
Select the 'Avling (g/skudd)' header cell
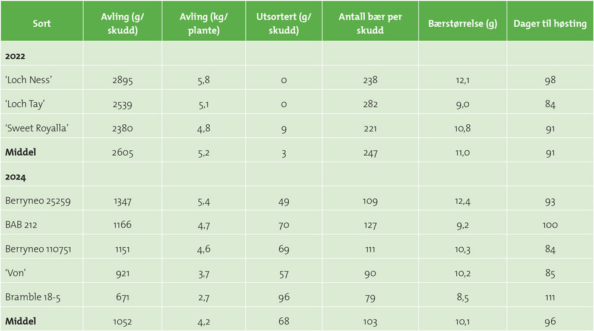[x=123, y=24]
